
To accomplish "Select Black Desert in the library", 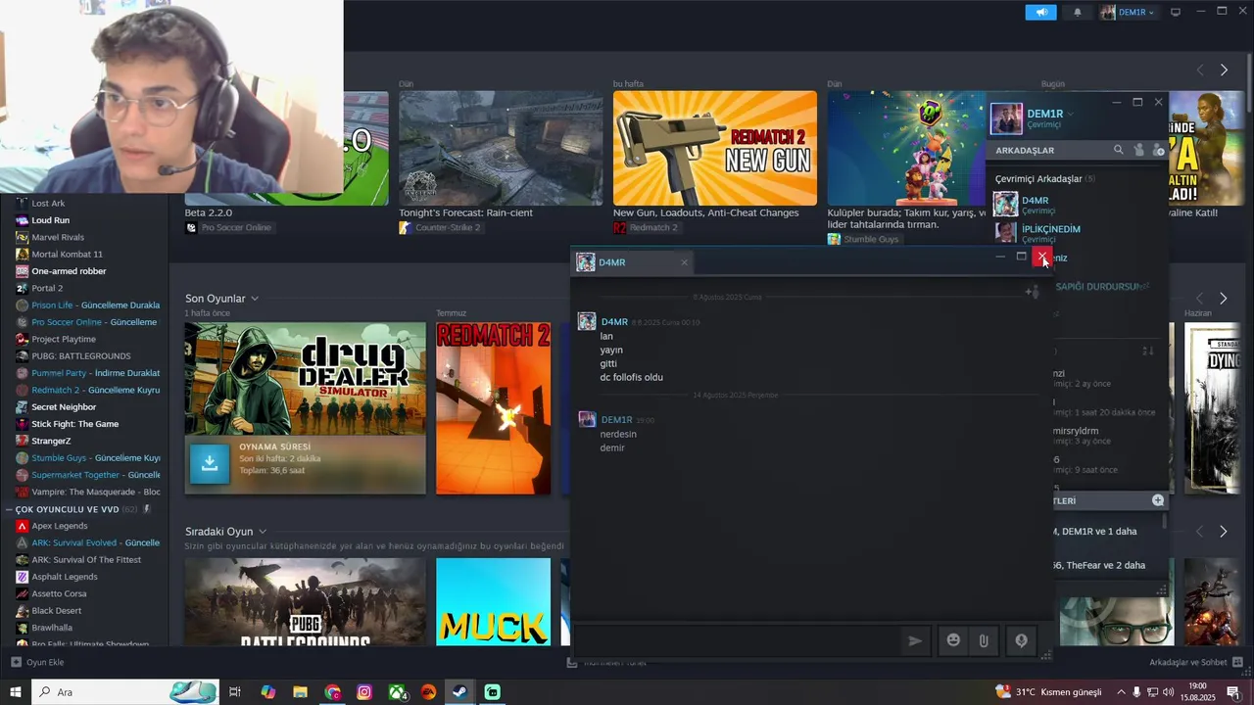I will point(56,611).
